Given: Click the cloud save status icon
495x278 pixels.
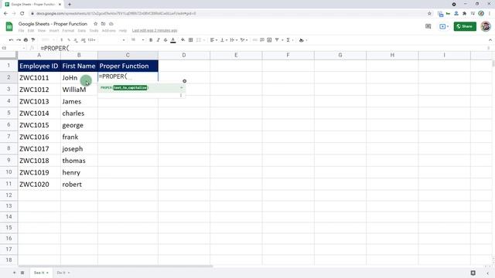Looking at the screenshot, I should click(x=111, y=24).
